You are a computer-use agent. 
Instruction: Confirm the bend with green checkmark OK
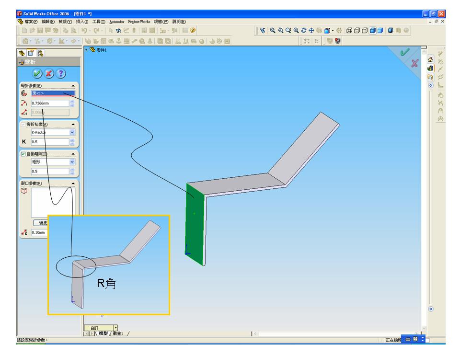coord(37,74)
